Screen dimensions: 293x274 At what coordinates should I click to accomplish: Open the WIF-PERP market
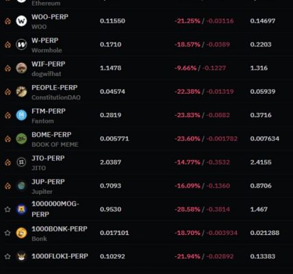tap(49, 64)
